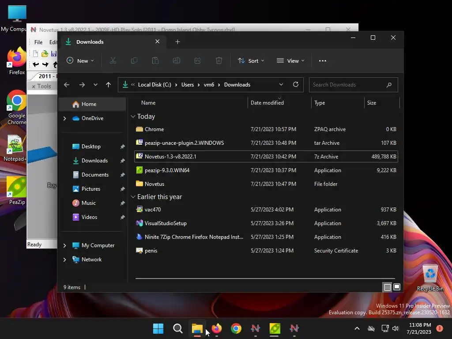Click the Paste clipboard icon
The image size is (452, 339).
[x=155, y=60]
